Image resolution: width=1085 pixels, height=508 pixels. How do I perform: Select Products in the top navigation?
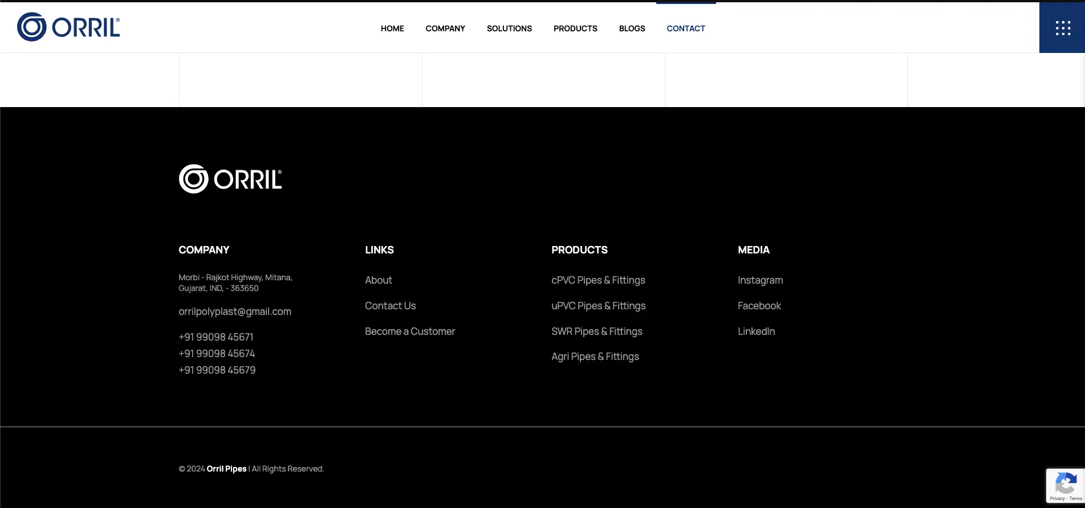pyautogui.click(x=575, y=28)
